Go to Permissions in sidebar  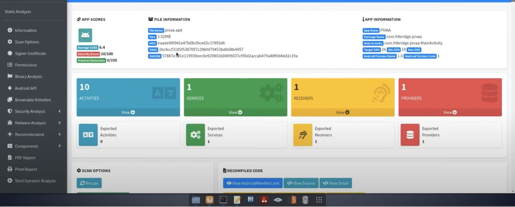[26, 65]
